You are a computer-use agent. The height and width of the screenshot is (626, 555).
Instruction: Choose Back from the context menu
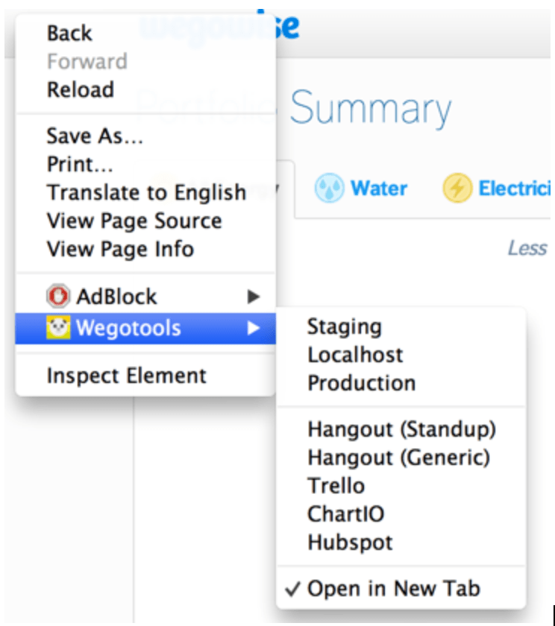(69, 33)
